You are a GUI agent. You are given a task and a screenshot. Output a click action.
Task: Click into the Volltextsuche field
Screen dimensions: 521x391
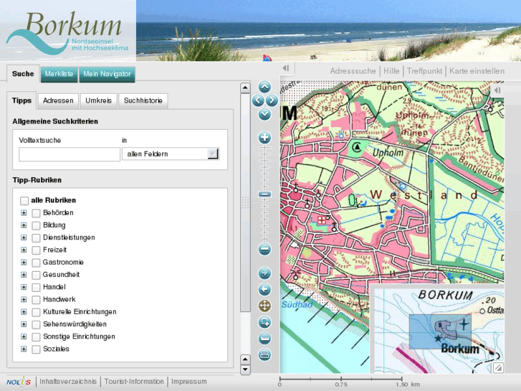tap(70, 154)
